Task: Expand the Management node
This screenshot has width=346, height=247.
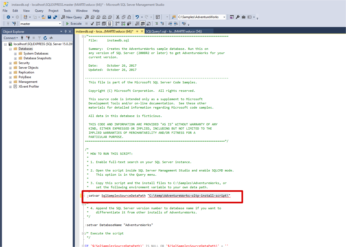Action: [x=10, y=82]
